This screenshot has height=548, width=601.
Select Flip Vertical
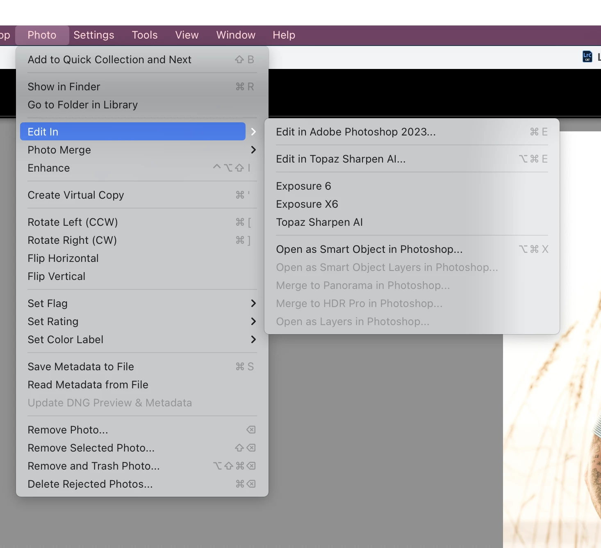click(142, 276)
